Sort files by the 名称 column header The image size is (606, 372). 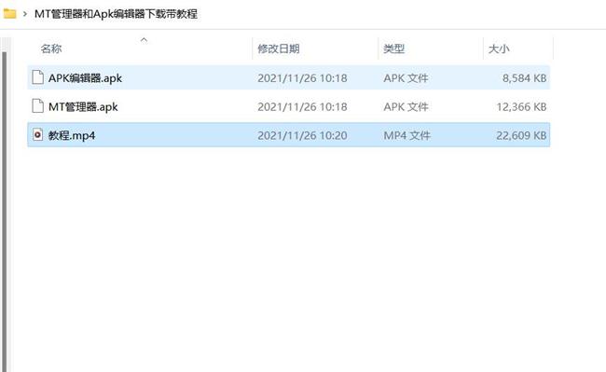tap(51, 48)
